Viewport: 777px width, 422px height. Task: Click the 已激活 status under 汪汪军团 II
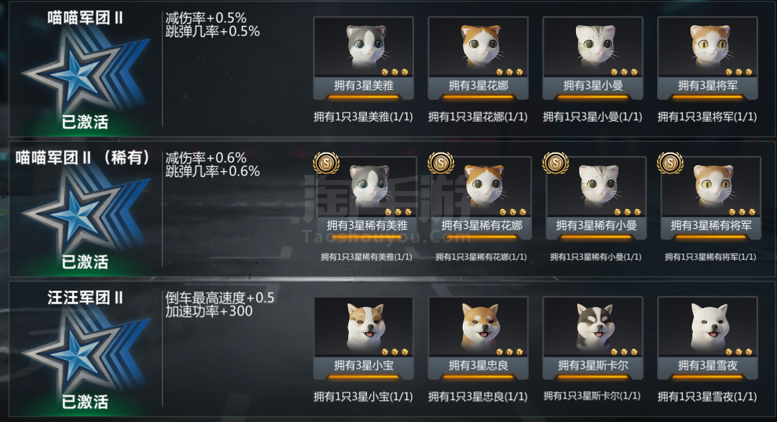click(x=85, y=401)
